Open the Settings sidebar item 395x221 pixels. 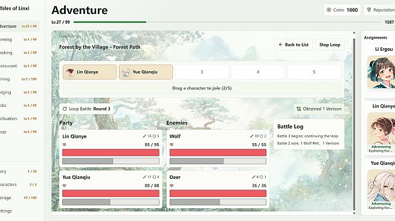coord(19,211)
